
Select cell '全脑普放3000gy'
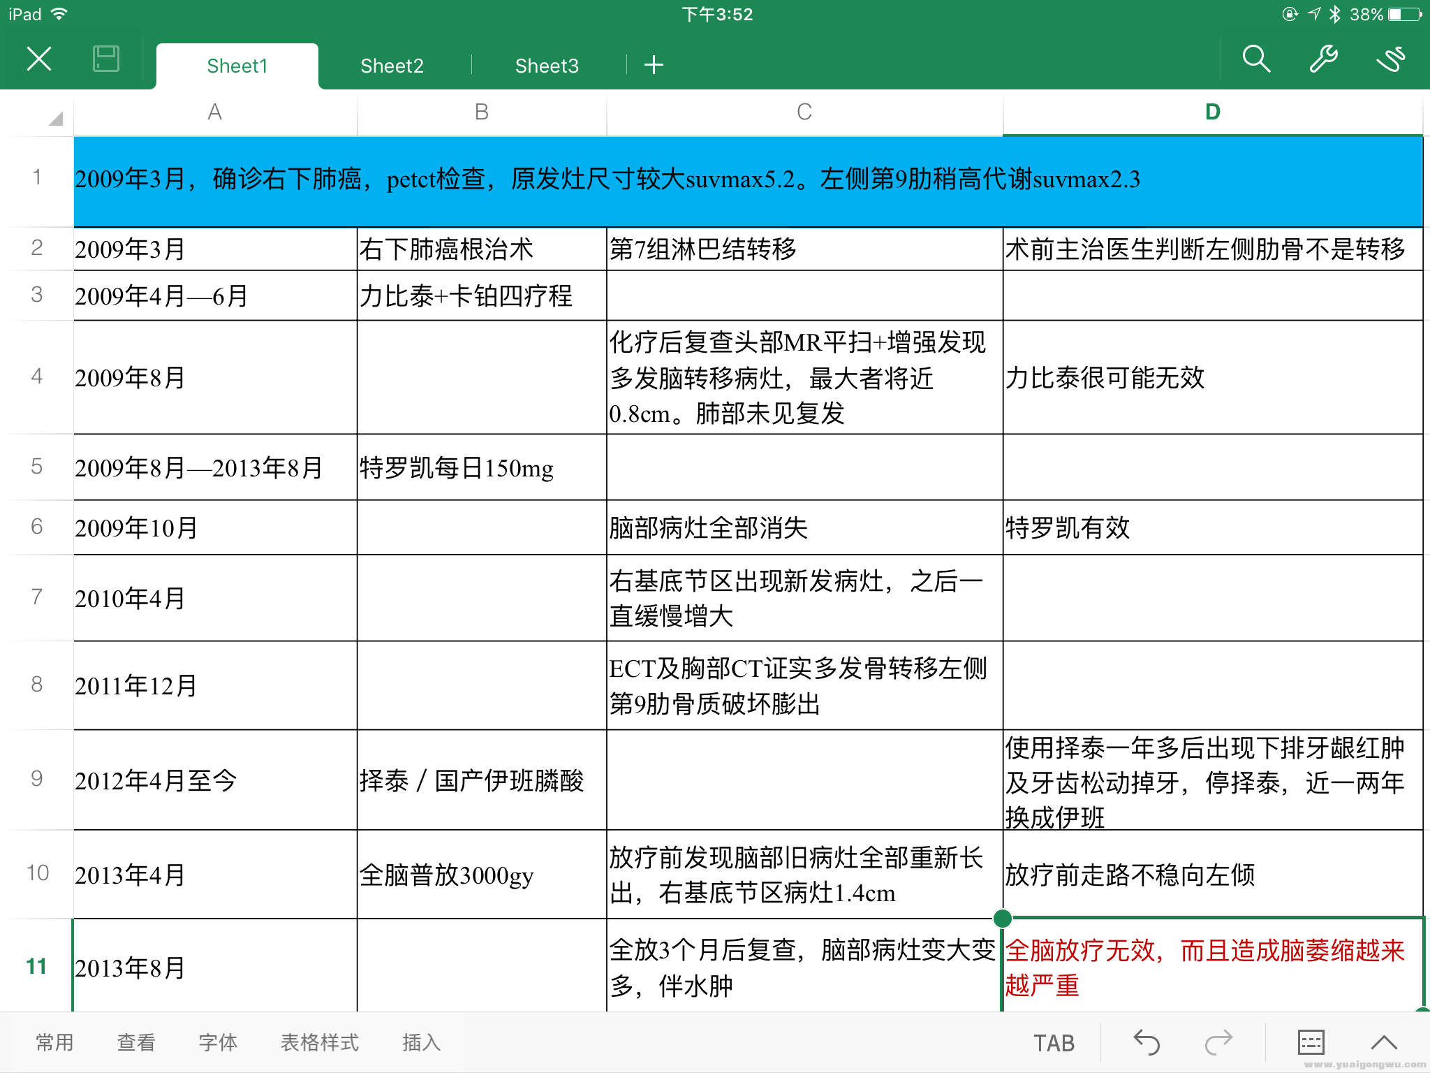[482, 875]
